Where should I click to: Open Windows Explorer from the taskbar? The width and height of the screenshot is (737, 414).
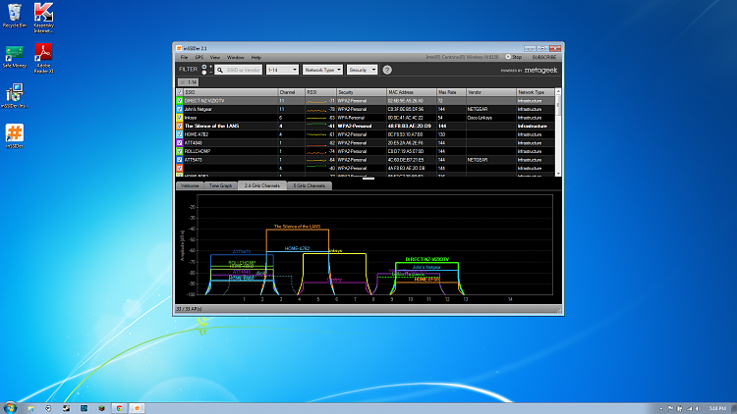pos(31,408)
